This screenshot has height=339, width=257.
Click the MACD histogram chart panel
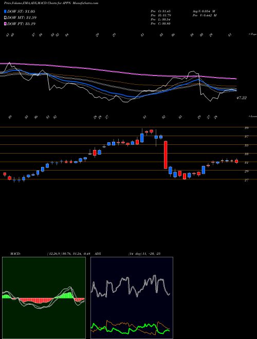(44, 298)
